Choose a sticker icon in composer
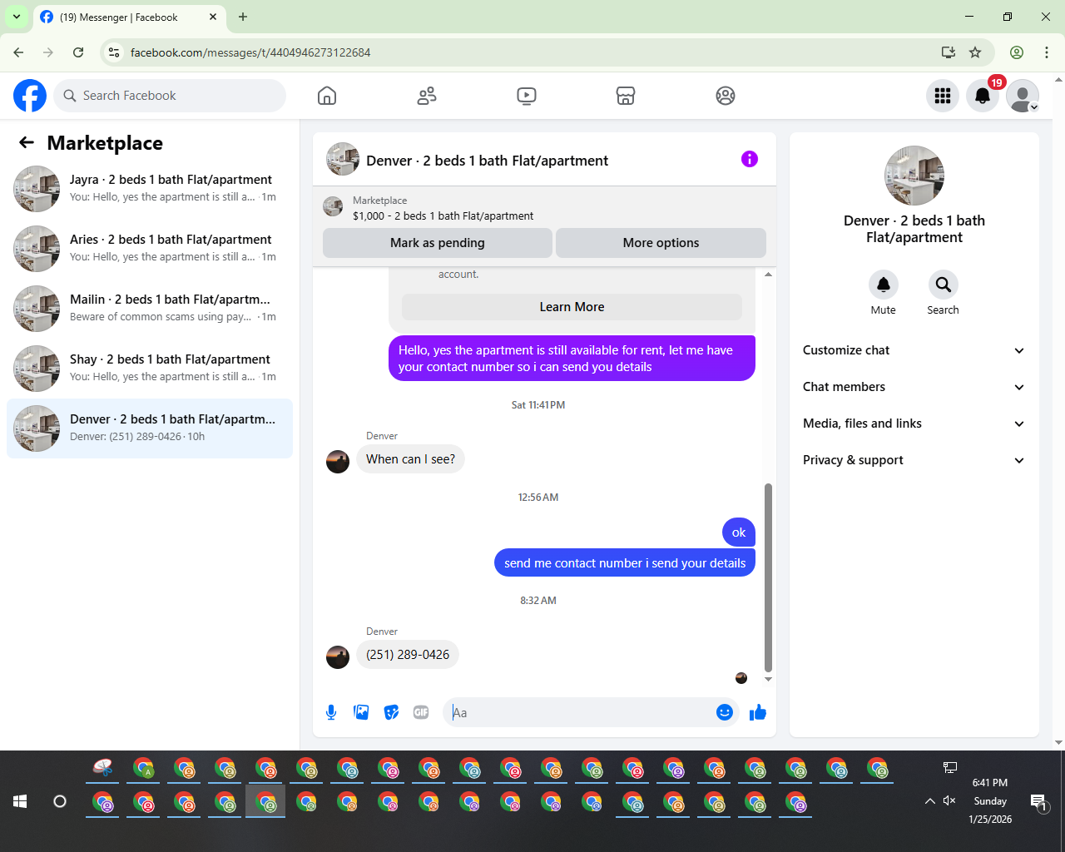The height and width of the screenshot is (852, 1065). pyautogui.click(x=391, y=712)
